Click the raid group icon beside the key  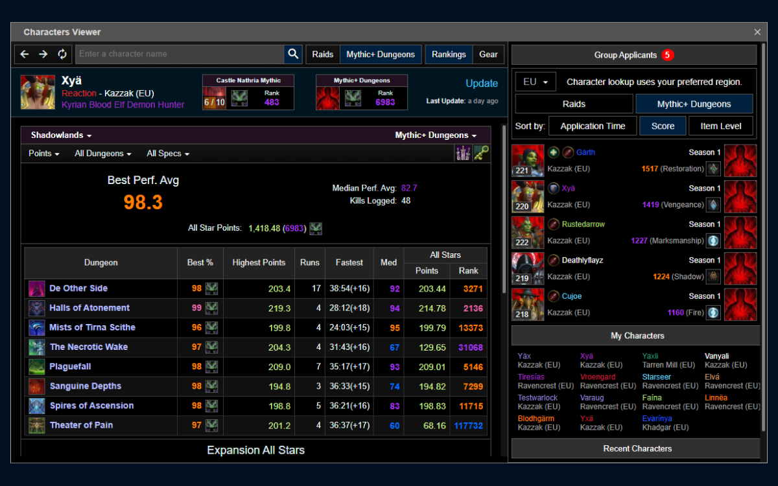click(x=462, y=154)
